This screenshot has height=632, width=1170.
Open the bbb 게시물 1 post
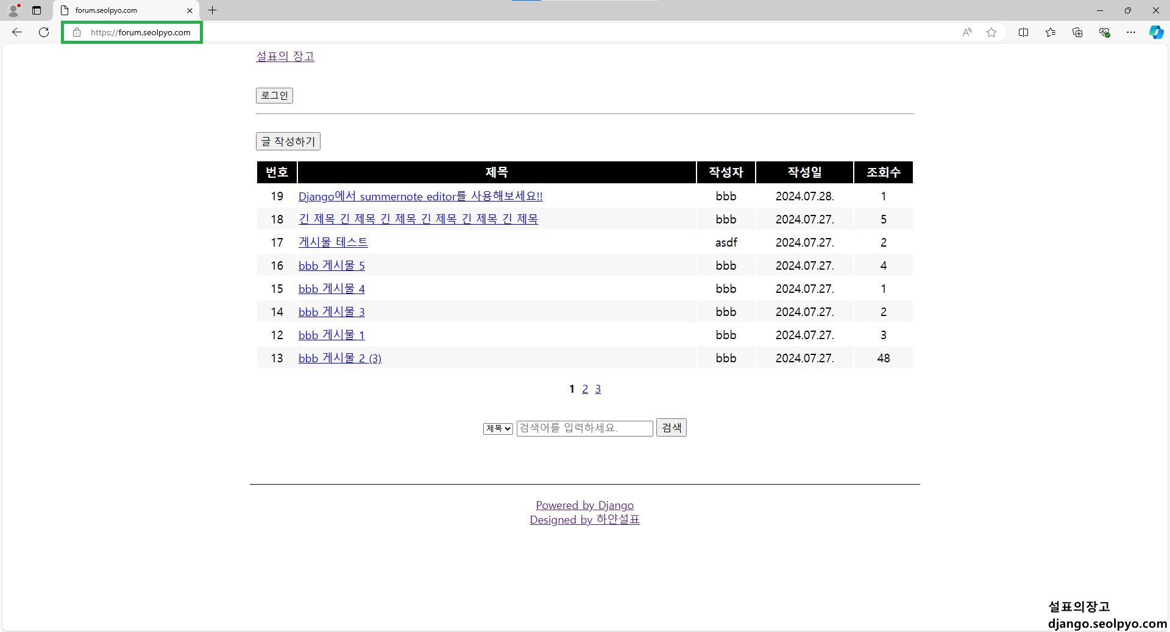point(331,335)
